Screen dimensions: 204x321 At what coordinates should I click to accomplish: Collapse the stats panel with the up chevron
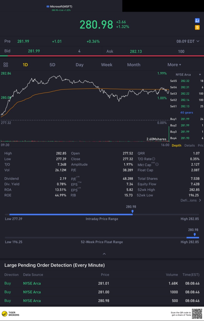pyautogui.click(x=104, y=254)
